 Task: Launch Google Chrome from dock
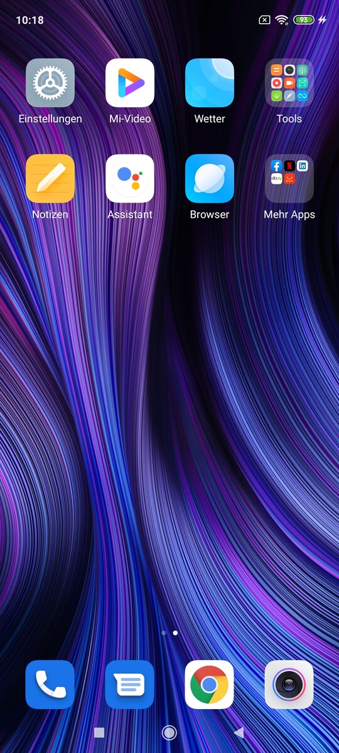pos(210,685)
